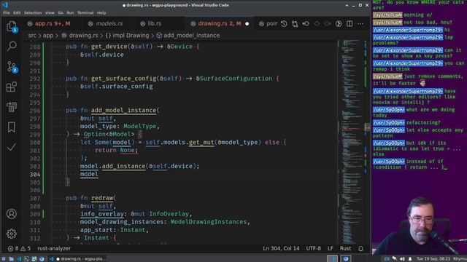Click the volume icon in the system tray

point(402,259)
